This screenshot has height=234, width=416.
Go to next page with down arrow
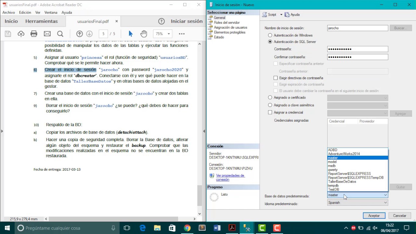coord(89,34)
